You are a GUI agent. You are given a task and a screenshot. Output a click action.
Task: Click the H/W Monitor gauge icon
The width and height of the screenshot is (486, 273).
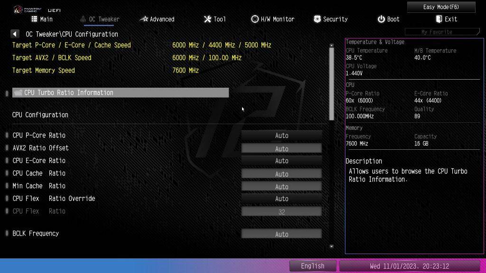click(255, 19)
